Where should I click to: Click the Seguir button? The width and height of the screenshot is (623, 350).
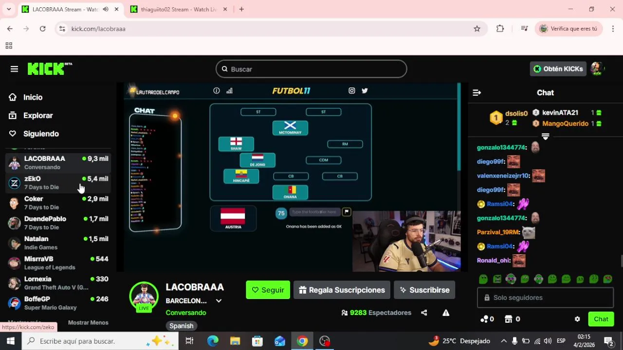point(268,290)
